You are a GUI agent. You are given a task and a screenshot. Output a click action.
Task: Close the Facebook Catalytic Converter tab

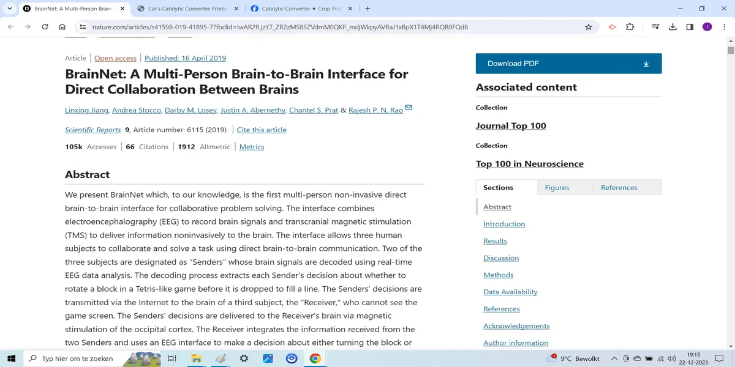pos(350,9)
